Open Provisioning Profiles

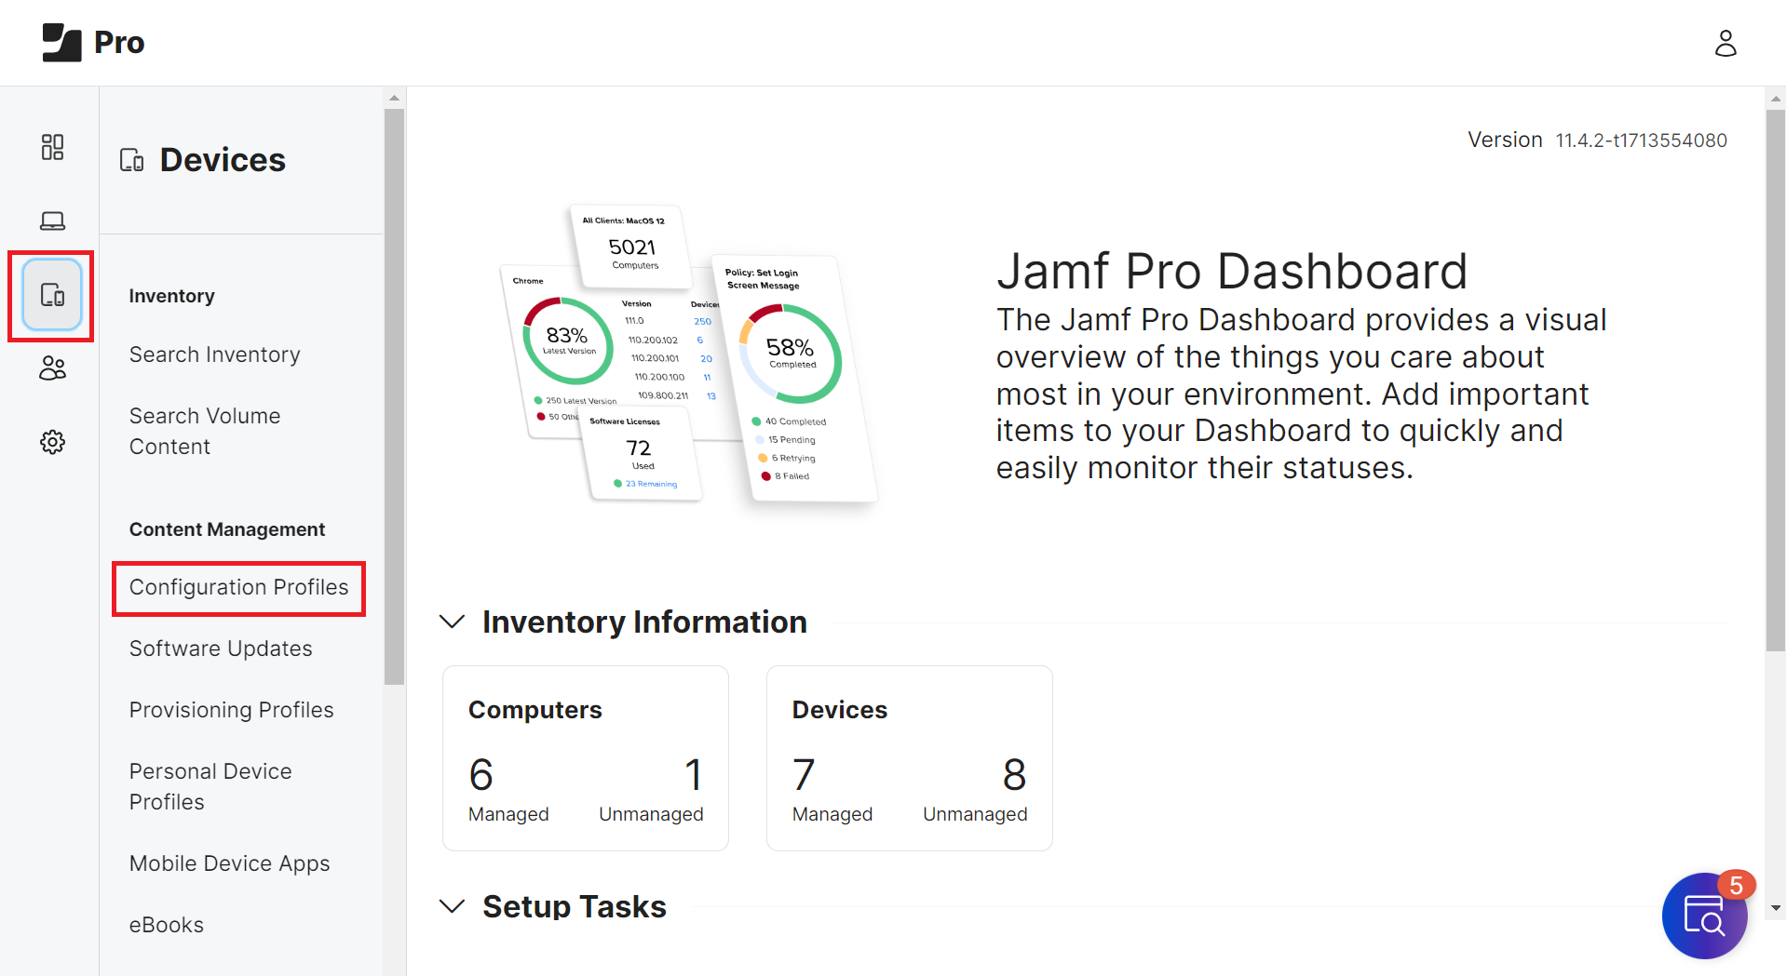(231, 710)
